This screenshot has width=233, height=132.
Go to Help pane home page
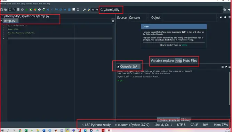click(221, 17)
